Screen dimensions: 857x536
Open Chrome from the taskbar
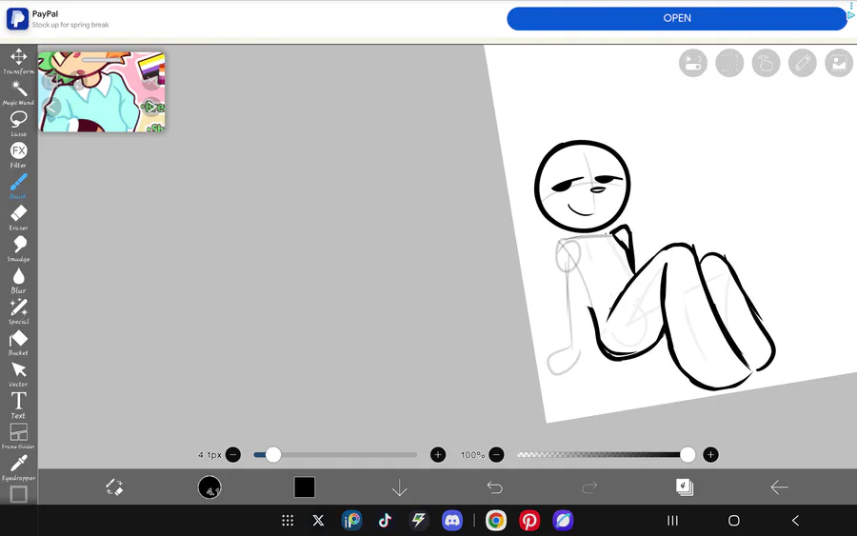point(496,520)
